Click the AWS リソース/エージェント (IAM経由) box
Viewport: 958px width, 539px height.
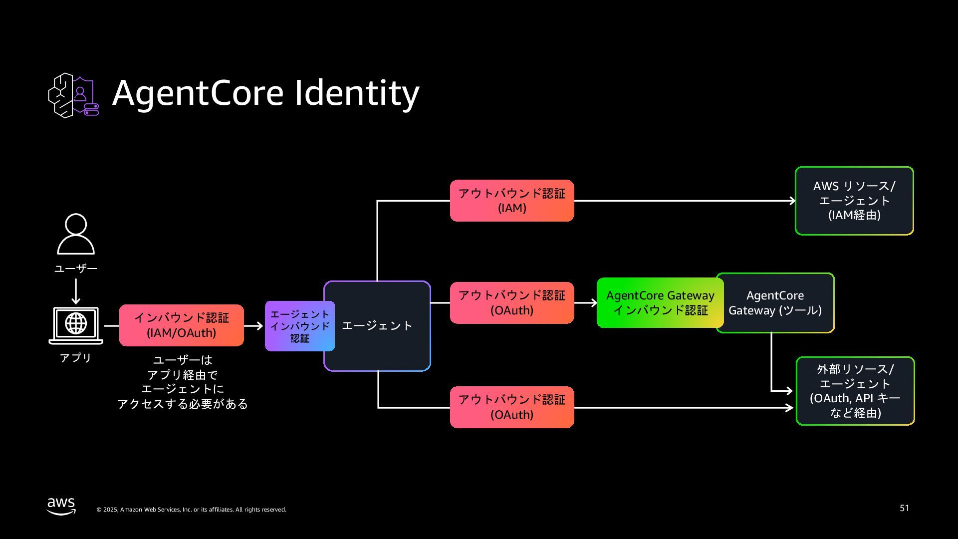click(x=854, y=201)
